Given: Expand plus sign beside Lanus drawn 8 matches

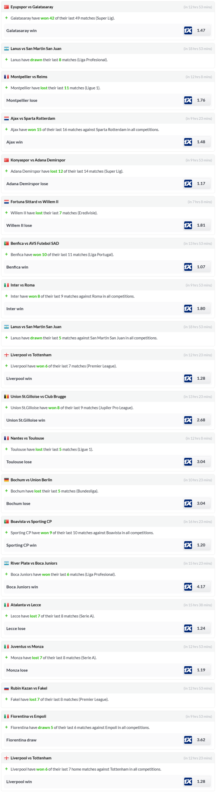Looking at the screenshot, I should [x=7, y=60].
